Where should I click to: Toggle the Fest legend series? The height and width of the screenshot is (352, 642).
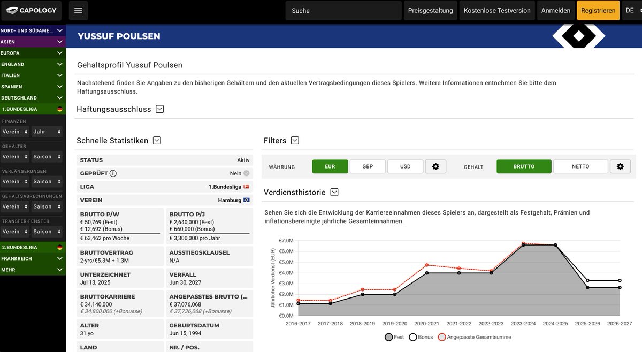pos(394,337)
